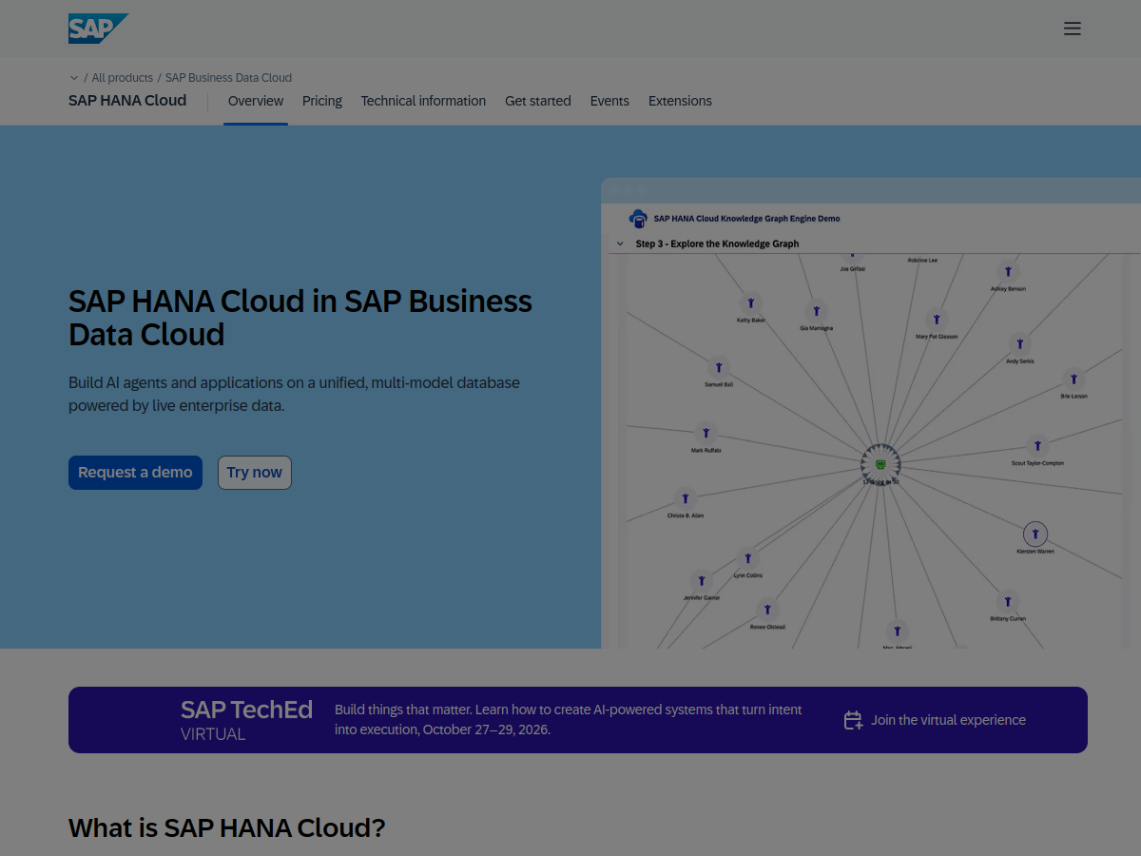Select the Andy Serkis person node
Image resolution: width=1141 pixels, height=856 pixels.
click(x=1020, y=343)
